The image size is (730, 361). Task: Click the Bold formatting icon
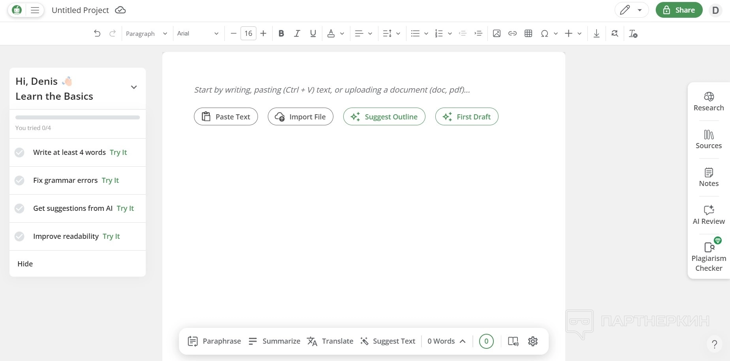pyautogui.click(x=281, y=33)
